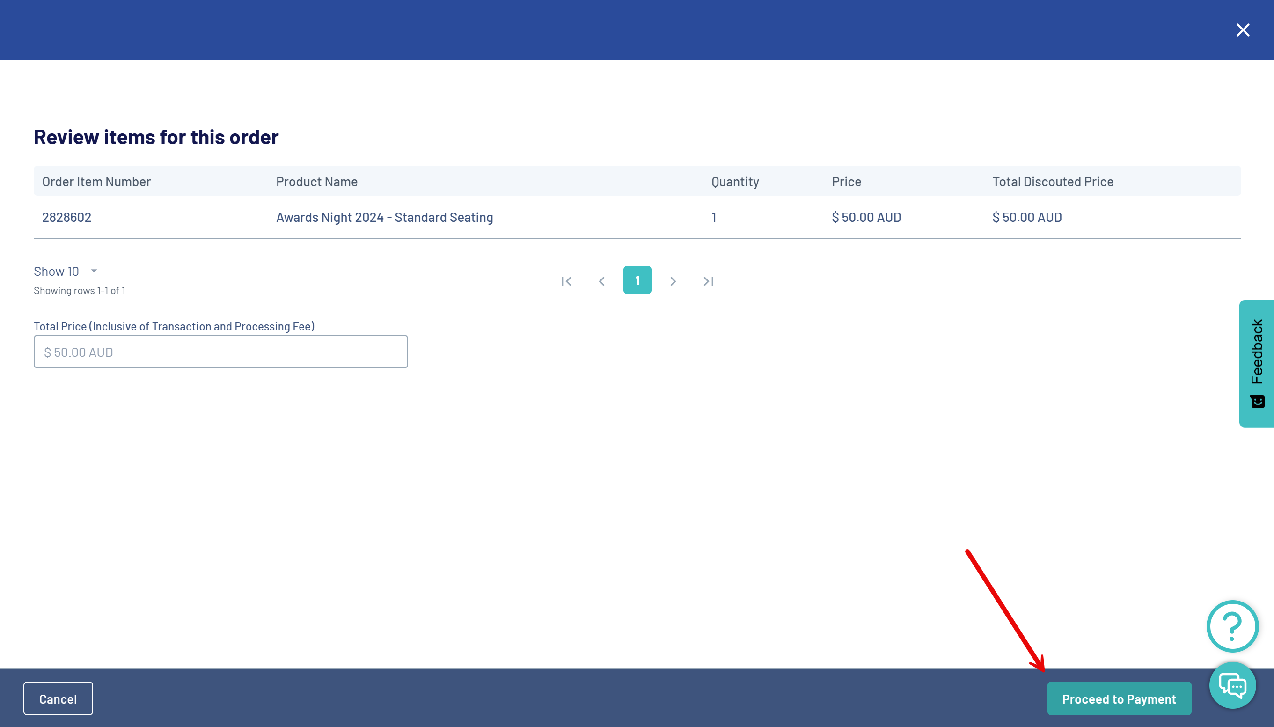Click the Total Price input field
Screen dimensions: 1274x727
pyautogui.click(x=220, y=352)
